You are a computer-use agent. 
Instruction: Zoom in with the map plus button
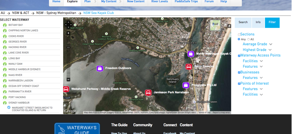coord(68,33)
